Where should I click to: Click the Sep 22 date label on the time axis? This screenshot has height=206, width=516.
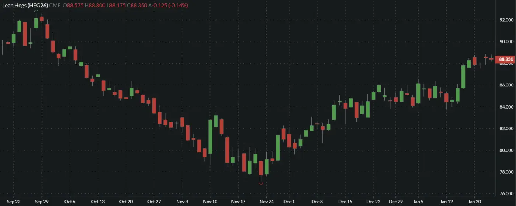point(14,202)
